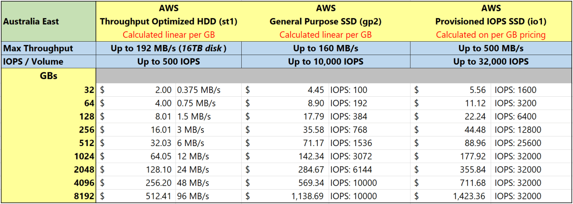
Task: Click the Up to 32,000 IOPS cell
Action: pyautogui.click(x=491, y=62)
